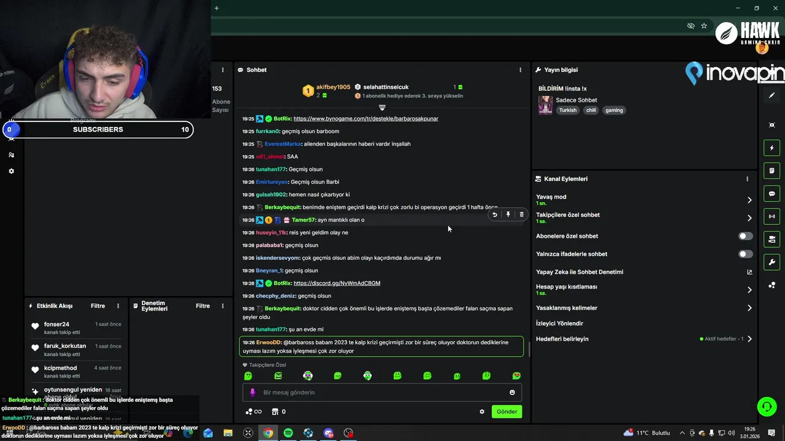The image size is (785, 441).
Task: Open chat settings gear next to Gönder
Action: click(482, 412)
